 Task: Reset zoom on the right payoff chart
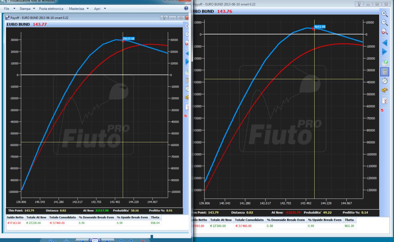coord(384,31)
